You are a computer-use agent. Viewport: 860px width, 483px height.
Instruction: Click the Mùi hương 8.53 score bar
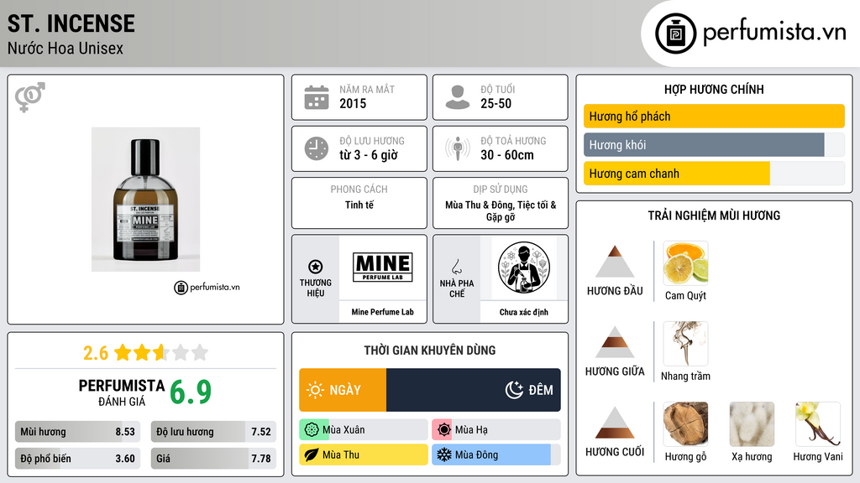tap(77, 432)
